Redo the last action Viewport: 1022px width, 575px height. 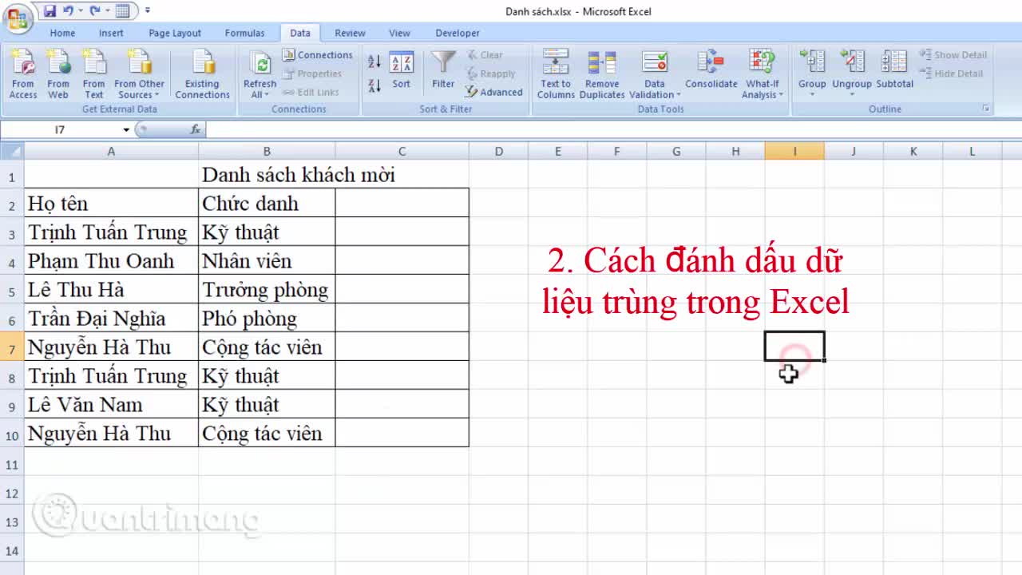95,10
